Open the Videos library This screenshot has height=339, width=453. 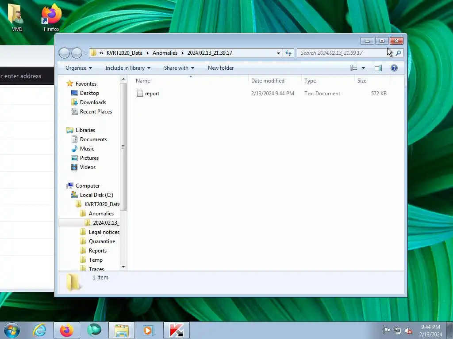(88, 167)
